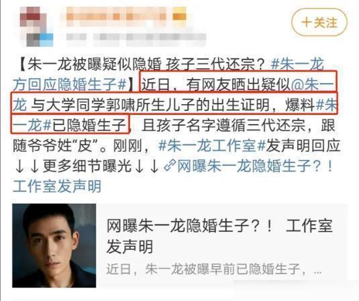Tap the ↓↓更多细节曝光↓↓ text
Image resolution: width=359 pixels, height=301 pixels.
[87, 166]
